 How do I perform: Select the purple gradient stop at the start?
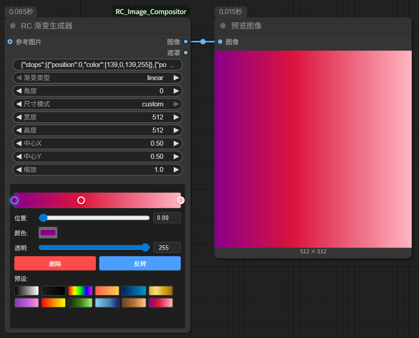coord(14,200)
